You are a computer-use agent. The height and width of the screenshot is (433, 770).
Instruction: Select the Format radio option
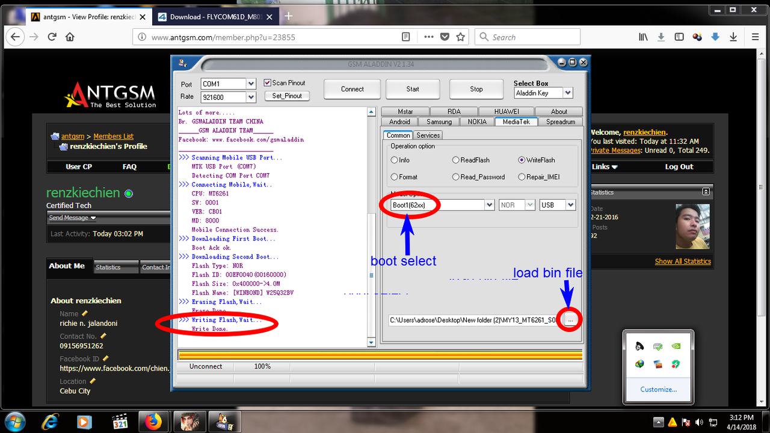pyautogui.click(x=395, y=177)
